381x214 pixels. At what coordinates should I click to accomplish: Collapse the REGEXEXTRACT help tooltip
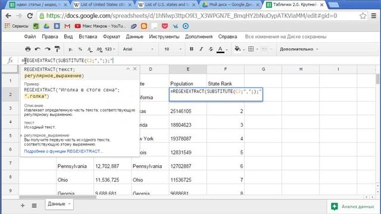pyautogui.click(x=128, y=69)
